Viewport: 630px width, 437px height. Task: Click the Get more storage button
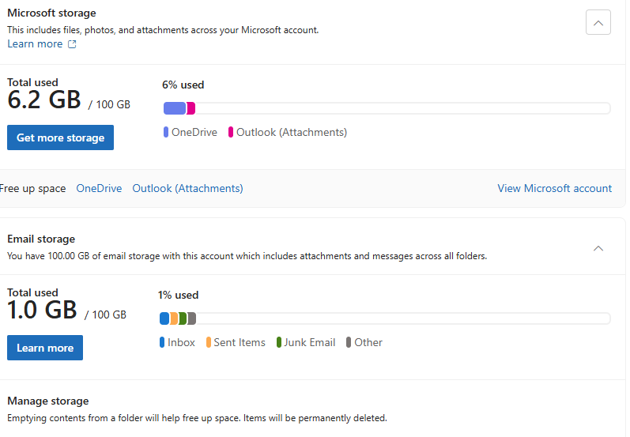point(60,138)
